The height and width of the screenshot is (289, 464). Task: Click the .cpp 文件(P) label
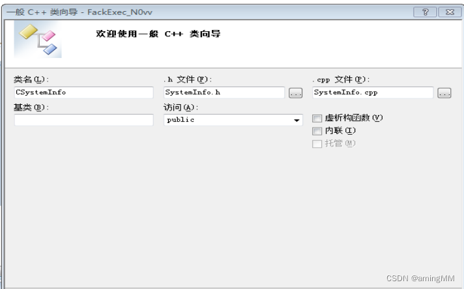pos(341,79)
